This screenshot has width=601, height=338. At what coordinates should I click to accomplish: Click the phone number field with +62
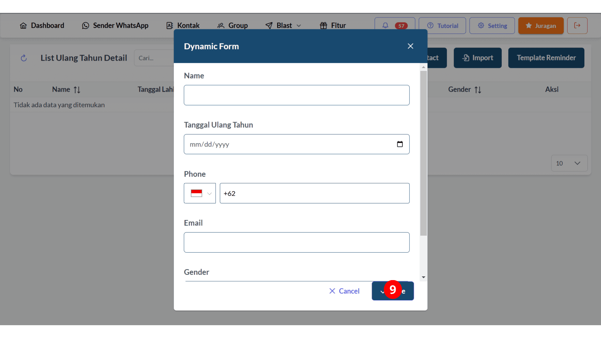click(315, 193)
